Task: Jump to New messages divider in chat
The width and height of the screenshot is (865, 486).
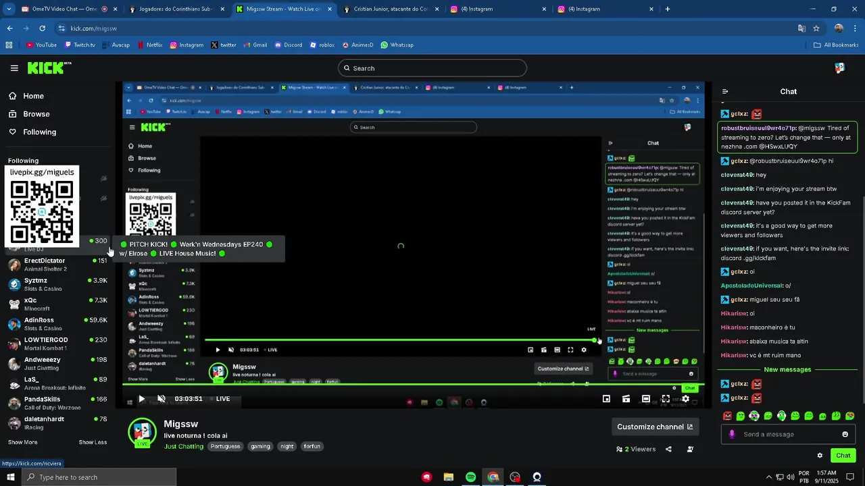Action: tap(787, 370)
